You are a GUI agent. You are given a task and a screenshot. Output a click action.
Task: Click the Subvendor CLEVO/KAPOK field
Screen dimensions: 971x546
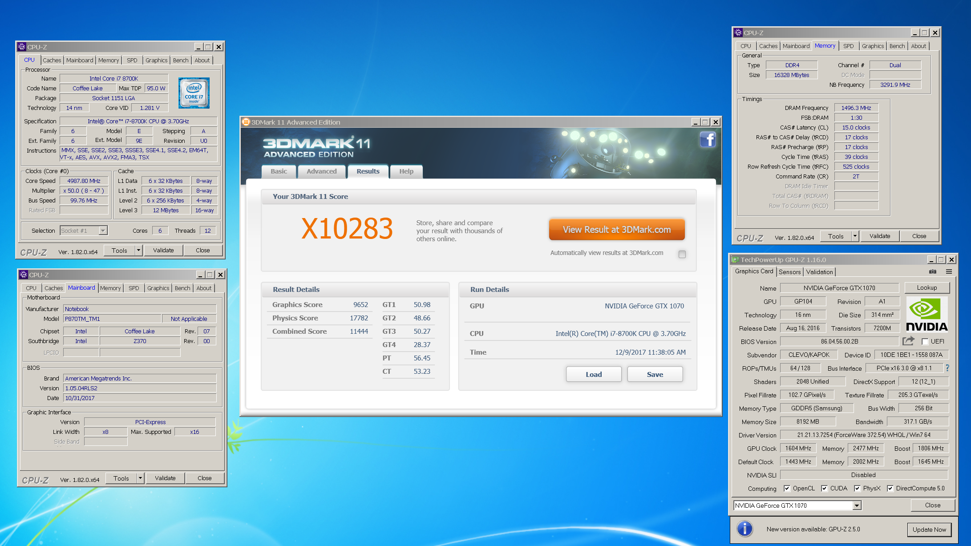[x=809, y=355]
